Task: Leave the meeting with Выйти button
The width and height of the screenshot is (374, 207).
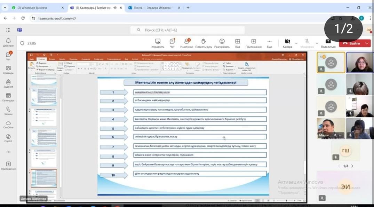Action: pyautogui.click(x=351, y=43)
